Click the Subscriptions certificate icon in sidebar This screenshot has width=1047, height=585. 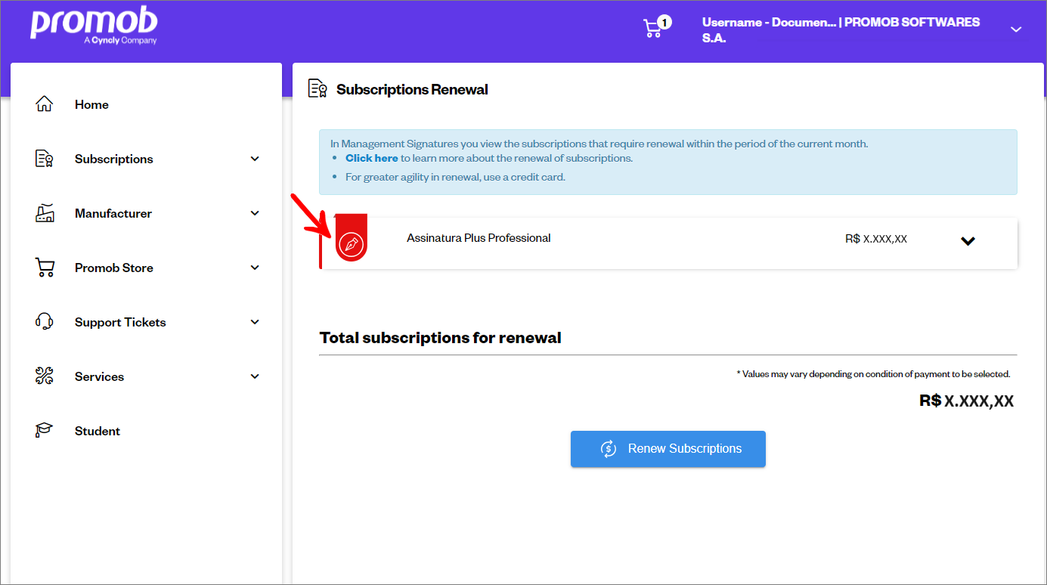(45, 159)
